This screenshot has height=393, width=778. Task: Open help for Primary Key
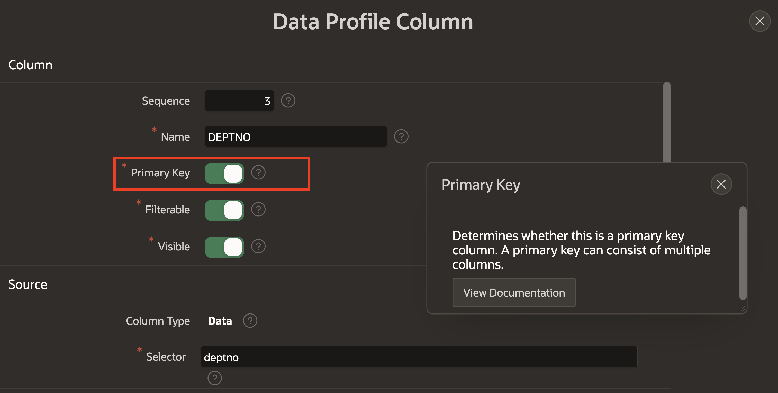258,172
